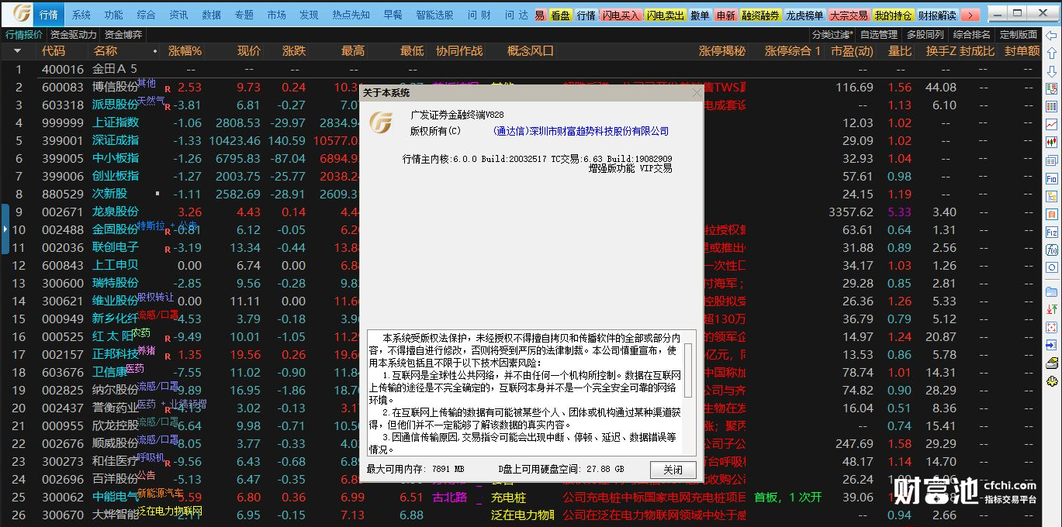Click 综合排名 option
Image resolution: width=1062 pixels, height=527 pixels.
[971, 35]
